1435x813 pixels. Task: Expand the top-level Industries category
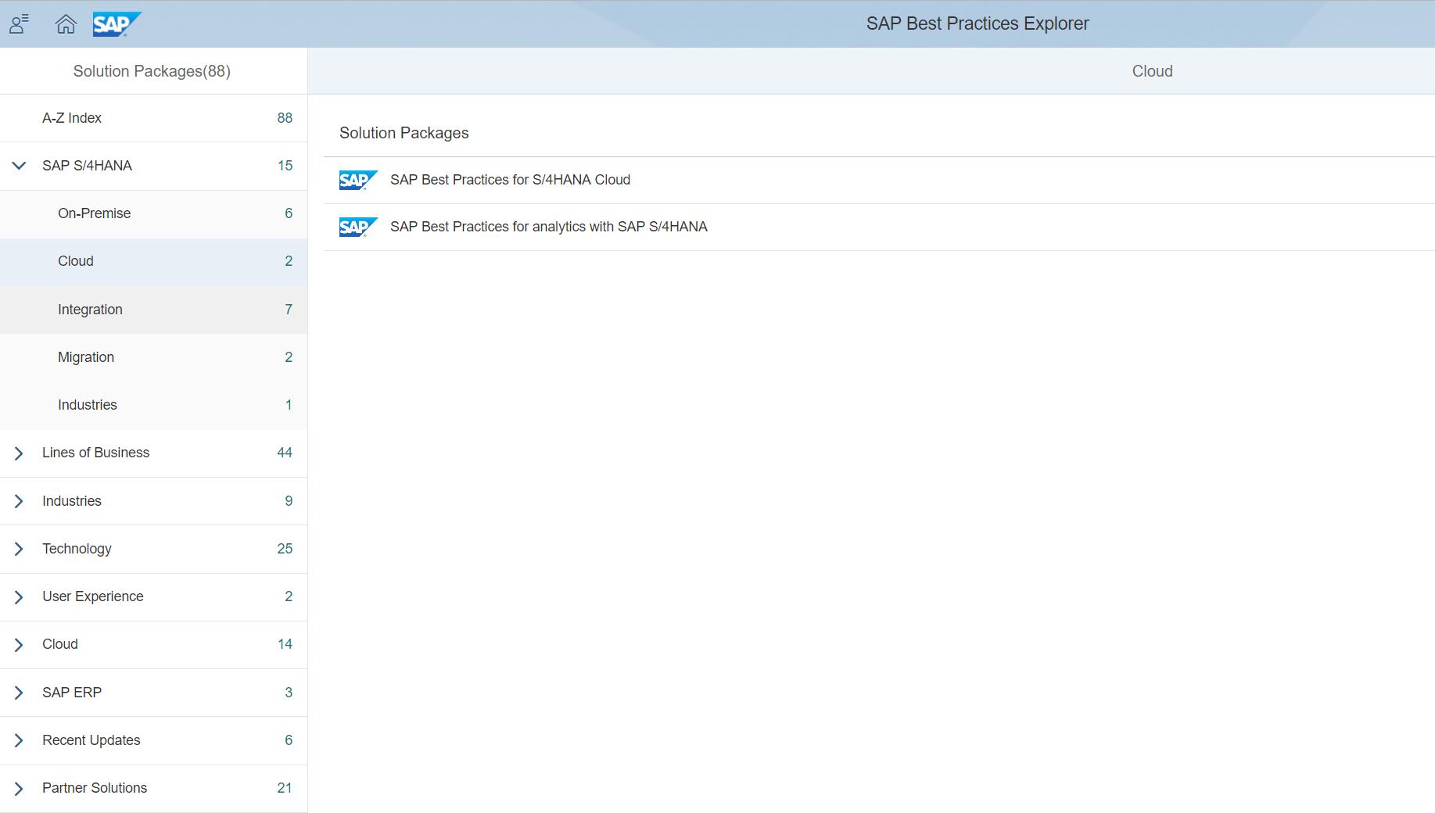point(19,501)
